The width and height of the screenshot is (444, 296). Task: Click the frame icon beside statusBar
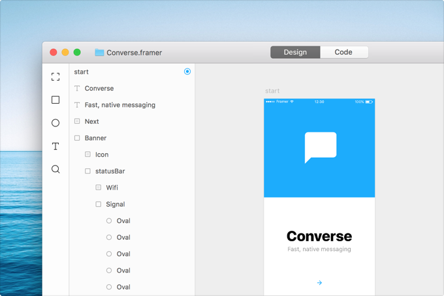pyautogui.click(x=87, y=171)
